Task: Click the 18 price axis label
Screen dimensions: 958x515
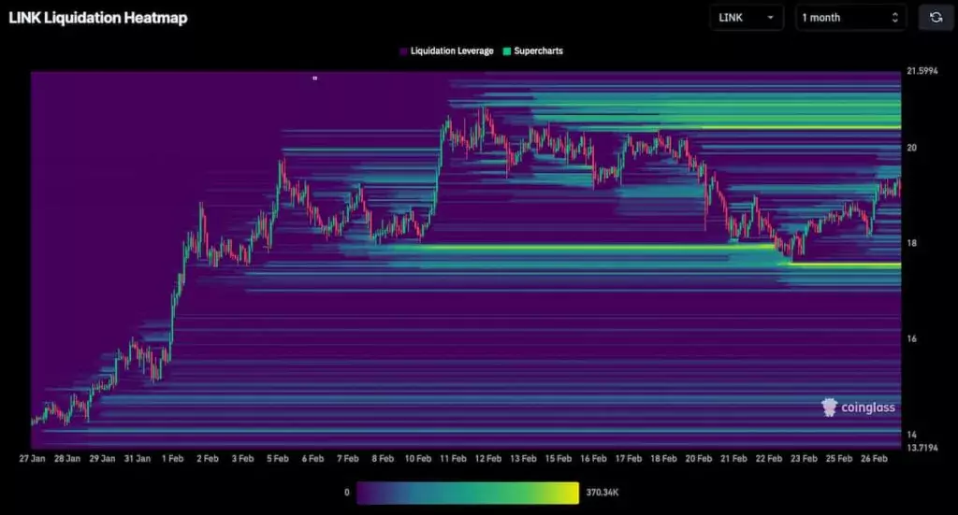Action: coord(911,243)
